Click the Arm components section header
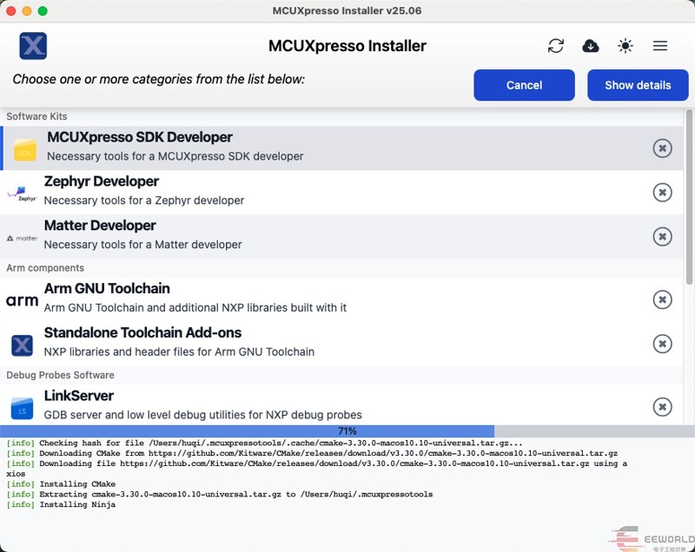The image size is (695, 552). pos(45,268)
